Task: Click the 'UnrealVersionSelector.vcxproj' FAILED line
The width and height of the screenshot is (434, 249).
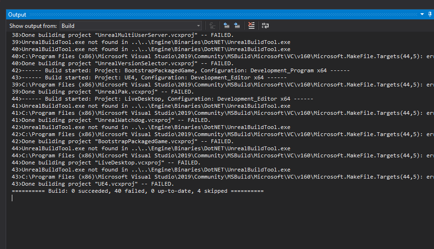Action: (x=123, y=63)
